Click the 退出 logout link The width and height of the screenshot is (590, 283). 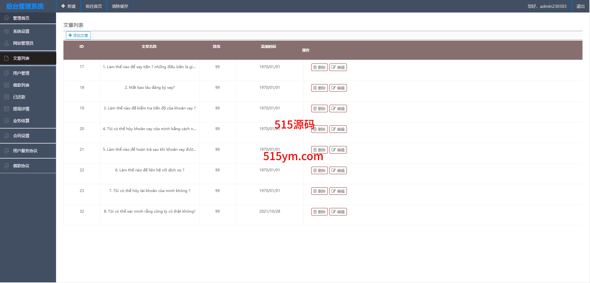[x=580, y=6]
